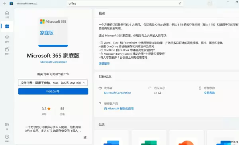Focus the search box containing office

click(x=125, y=4)
